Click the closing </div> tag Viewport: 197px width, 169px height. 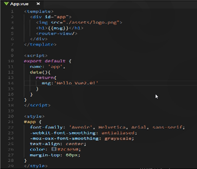pos(39,39)
